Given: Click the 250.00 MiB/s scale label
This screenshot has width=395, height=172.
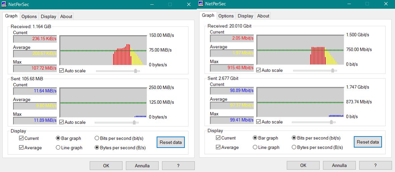Looking at the screenshot, I should pyautogui.click(x=161, y=88).
